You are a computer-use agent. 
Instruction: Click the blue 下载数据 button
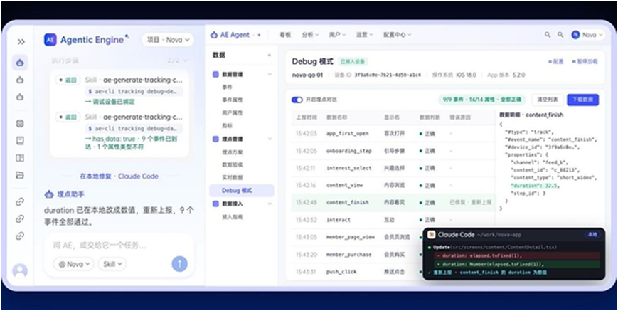(582, 100)
